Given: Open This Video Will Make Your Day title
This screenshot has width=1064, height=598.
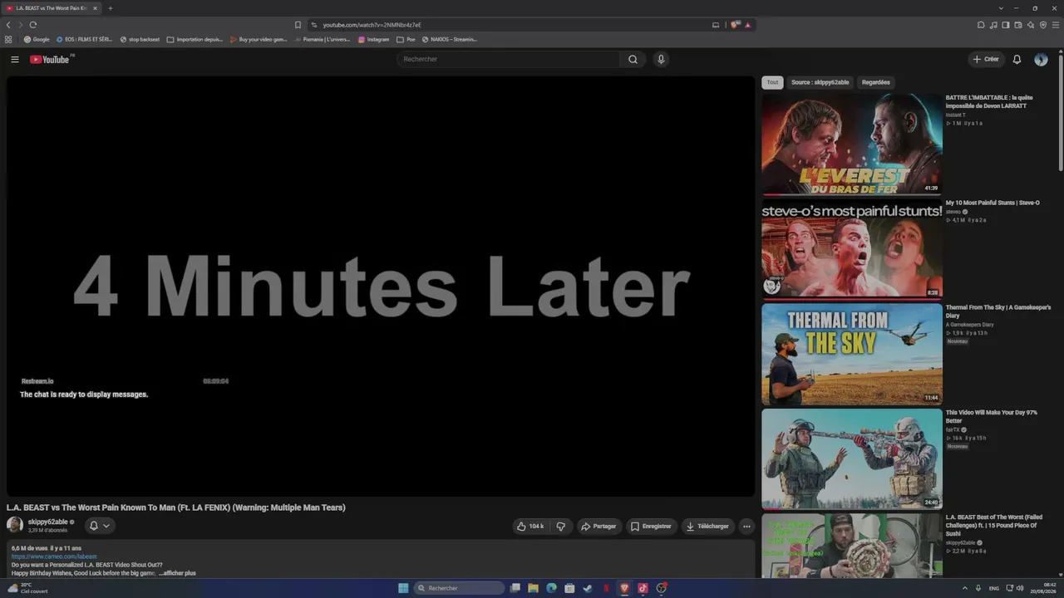Looking at the screenshot, I should coord(992,416).
